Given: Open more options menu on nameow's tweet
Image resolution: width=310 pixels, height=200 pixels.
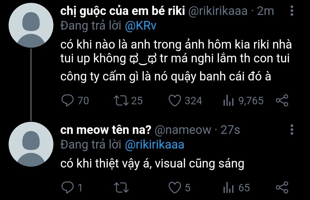Looking at the screenshot, I should [x=292, y=130].
